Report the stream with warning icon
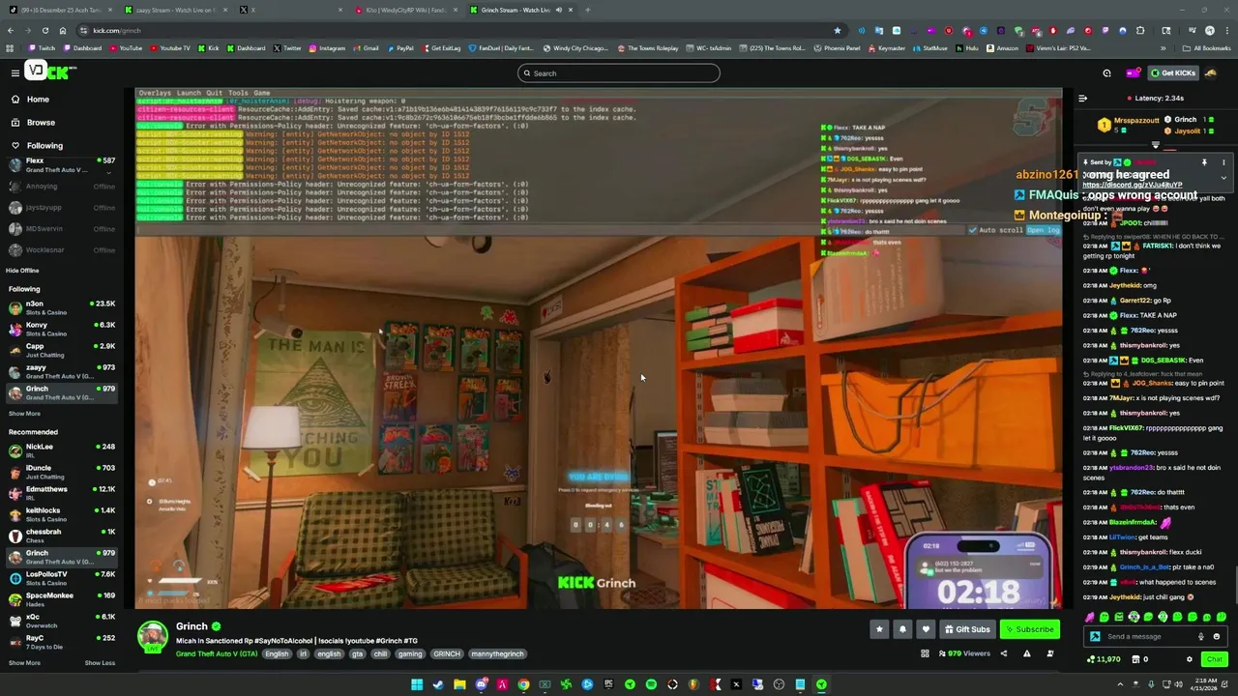The image size is (1238, 696). [1026, 653]
